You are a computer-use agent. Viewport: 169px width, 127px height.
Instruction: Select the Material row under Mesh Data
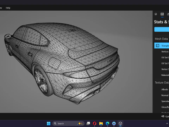(x=162, y=75)
